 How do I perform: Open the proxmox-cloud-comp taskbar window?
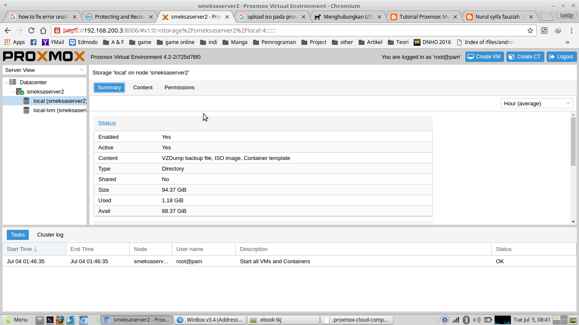(357, 319)
